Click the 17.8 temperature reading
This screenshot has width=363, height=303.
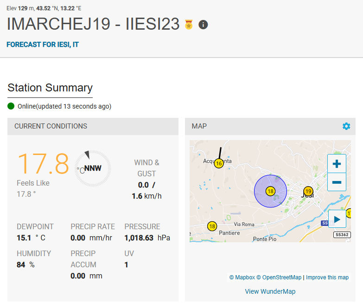coord(43,163)
